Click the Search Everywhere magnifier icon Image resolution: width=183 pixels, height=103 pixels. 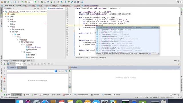pos(178,2)
